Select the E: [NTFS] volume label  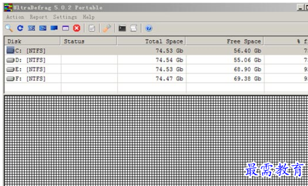coord(30,69)
